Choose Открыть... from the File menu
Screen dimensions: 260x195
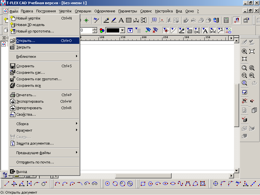click(x=44, y=41)
